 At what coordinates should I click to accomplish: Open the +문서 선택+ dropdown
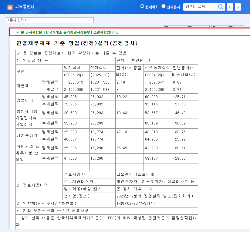tap(49, 20)
